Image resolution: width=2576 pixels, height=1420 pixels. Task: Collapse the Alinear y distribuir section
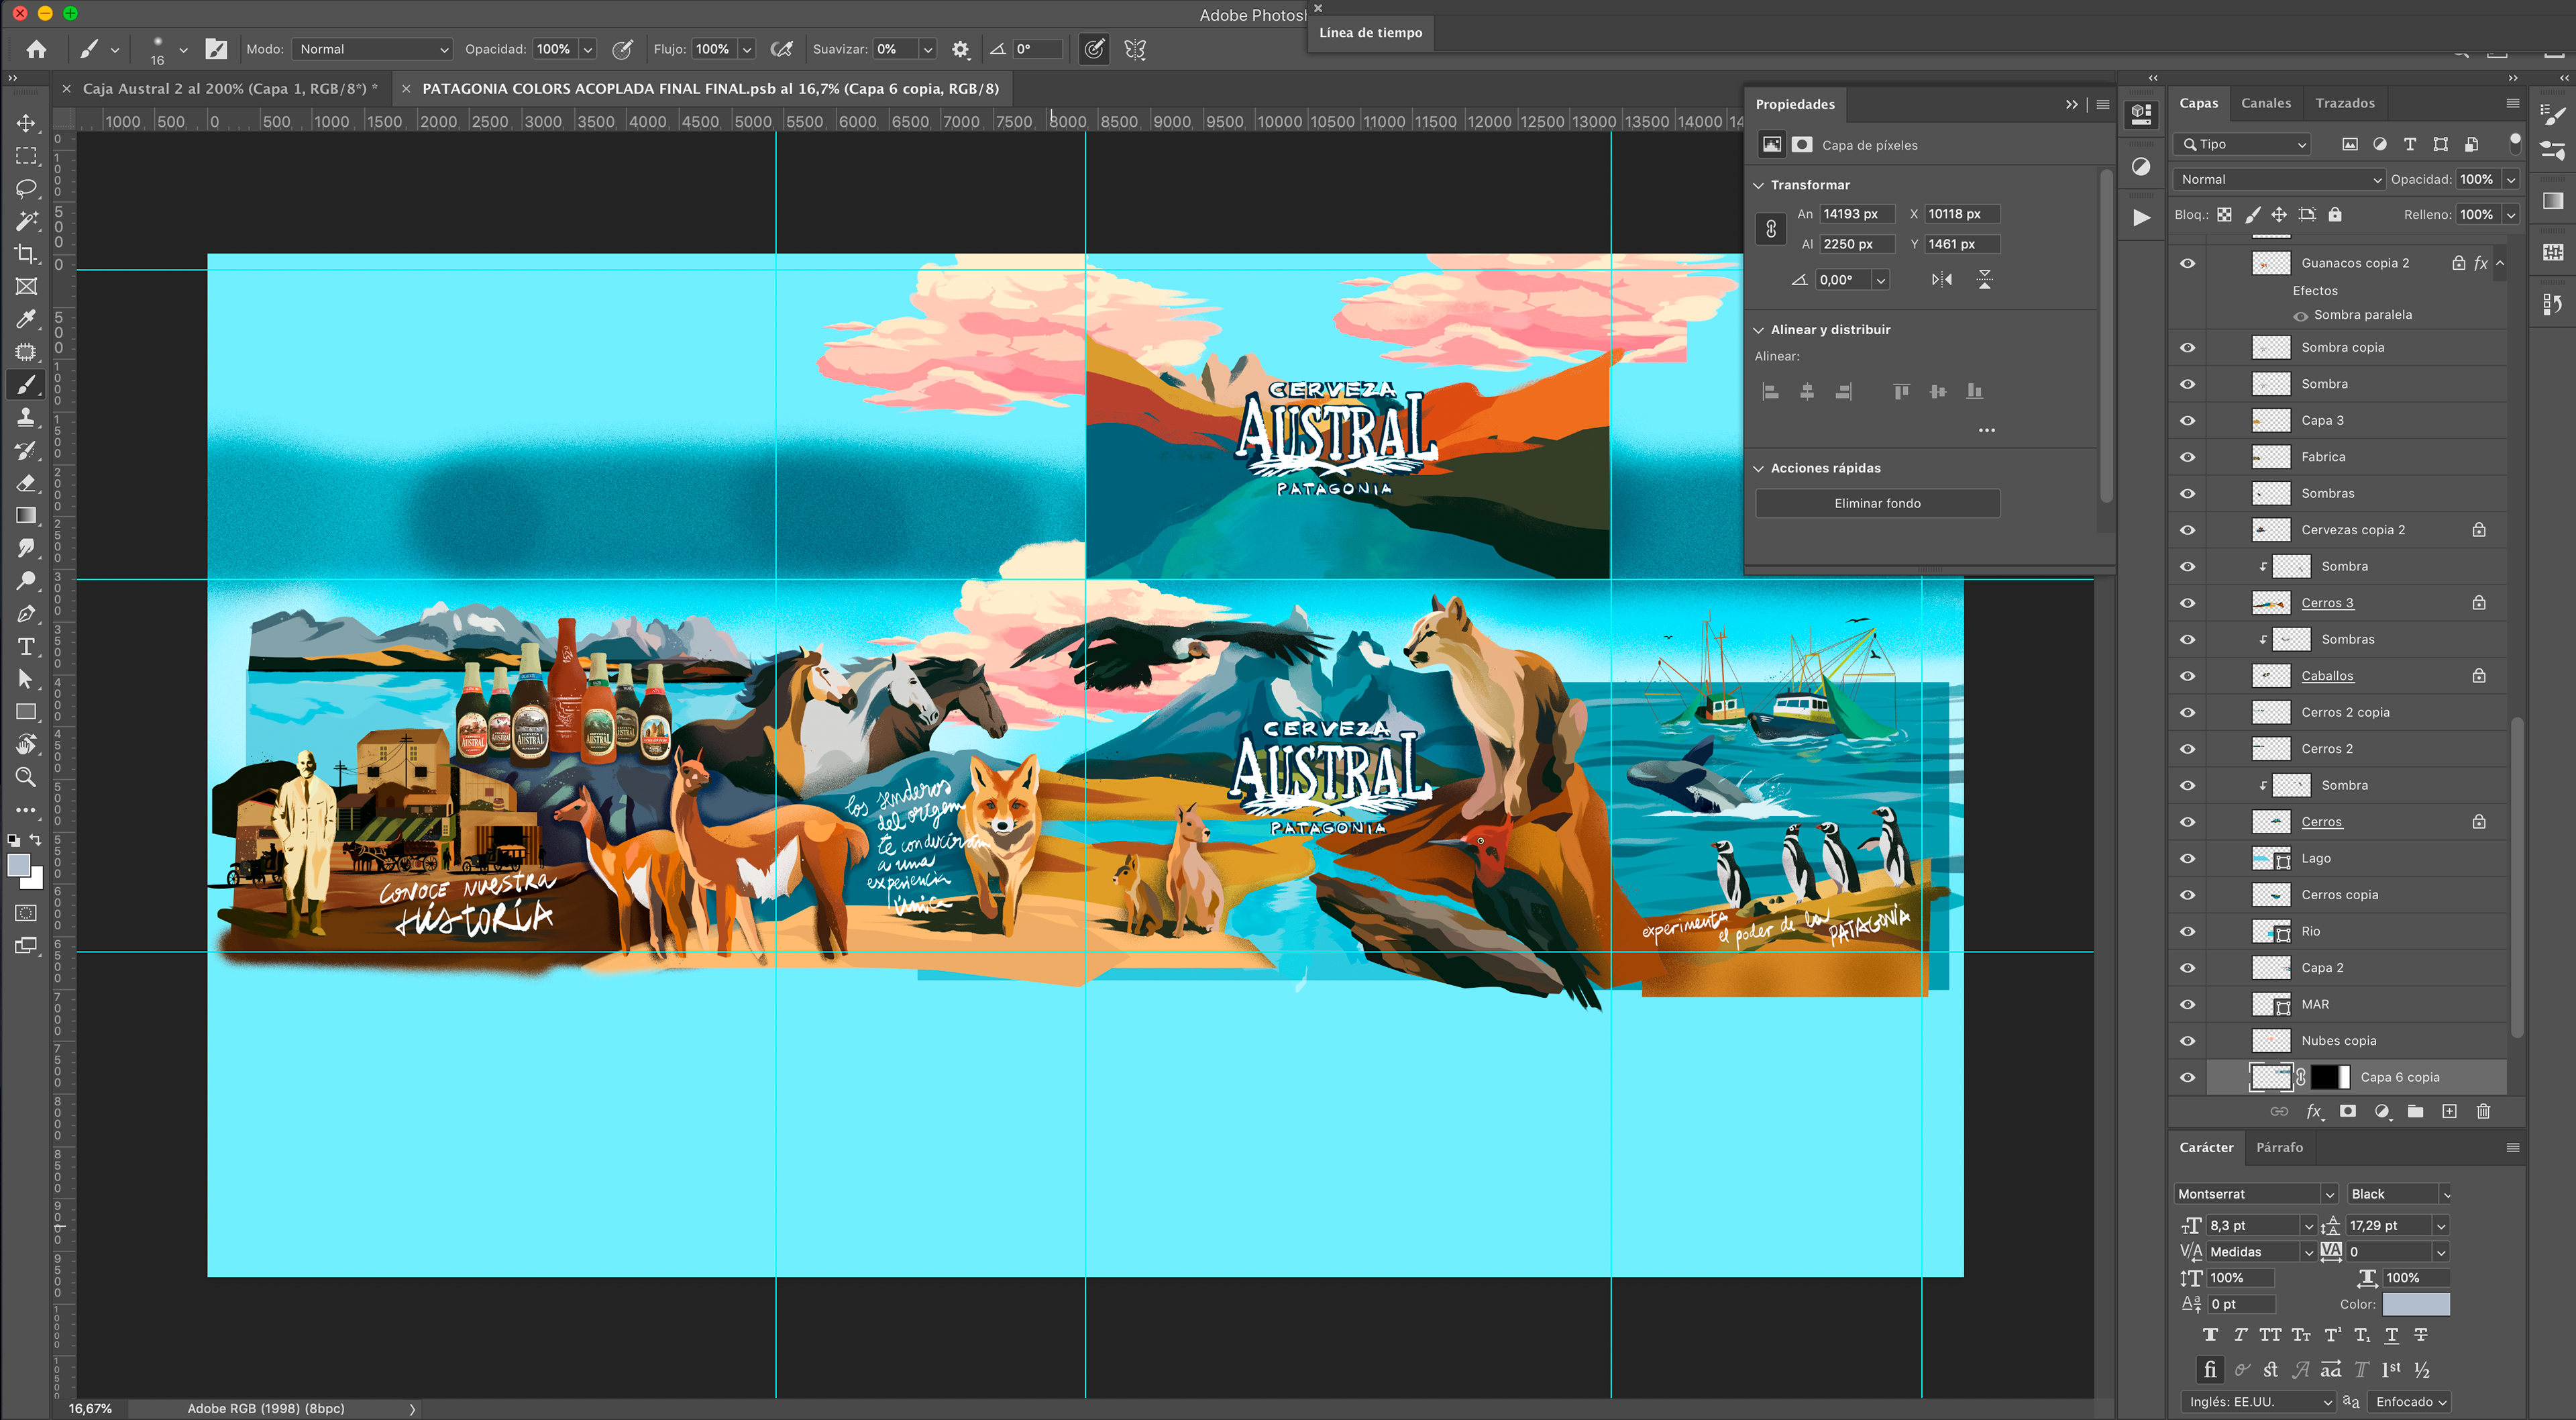(x=1759, y=329)
